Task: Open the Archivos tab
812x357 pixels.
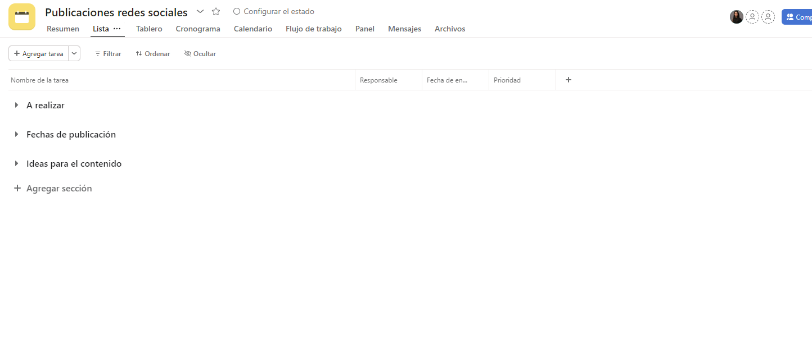Action: (x=450, y=29)
